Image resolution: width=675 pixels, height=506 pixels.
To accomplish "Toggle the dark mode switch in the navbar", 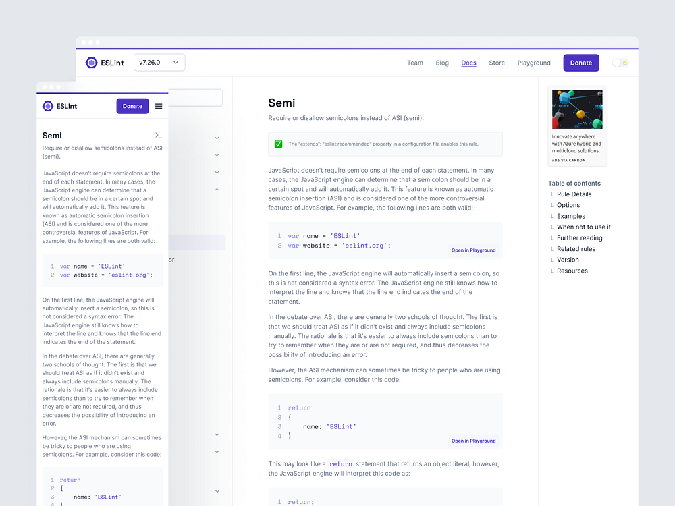I will tap(620, 63).
